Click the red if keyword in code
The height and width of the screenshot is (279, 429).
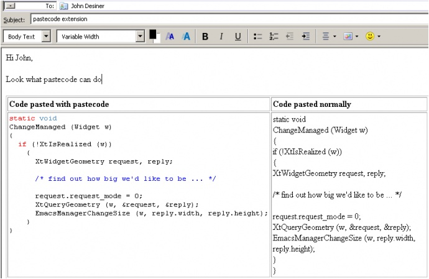tap(22, 144)
